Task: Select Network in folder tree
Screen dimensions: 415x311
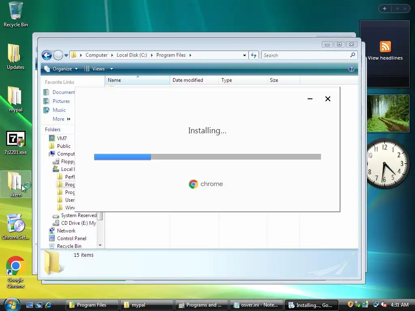Action: point(62,230)
